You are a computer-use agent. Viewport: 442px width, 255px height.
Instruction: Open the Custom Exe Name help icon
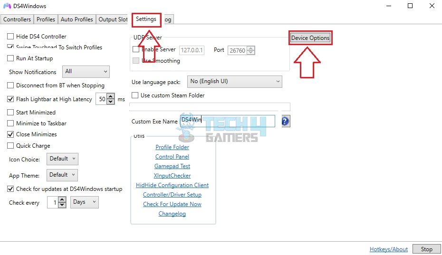click(x=285, y=122)
